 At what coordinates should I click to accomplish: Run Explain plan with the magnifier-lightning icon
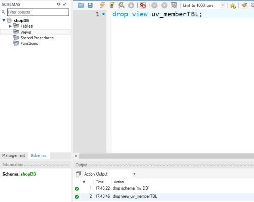coord(121,5)
